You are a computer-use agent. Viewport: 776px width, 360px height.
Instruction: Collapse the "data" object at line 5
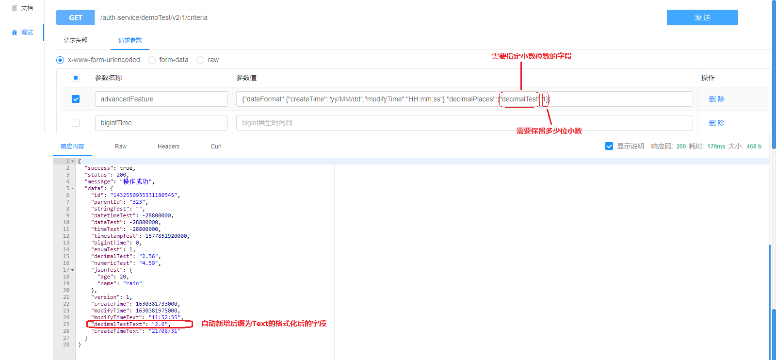(73, 188)
